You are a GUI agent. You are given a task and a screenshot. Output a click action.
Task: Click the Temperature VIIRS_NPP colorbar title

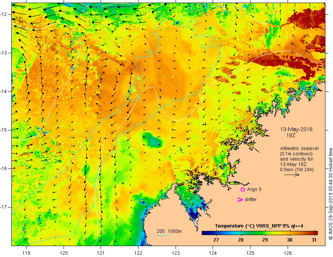point(259,226)
